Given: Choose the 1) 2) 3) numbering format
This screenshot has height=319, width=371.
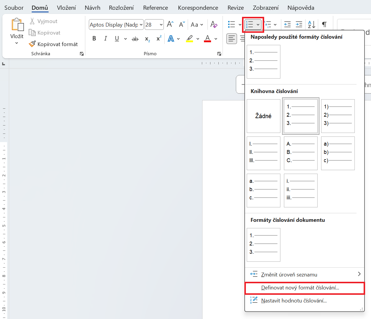Looking at the screenshot, I should click(x=338, y=116).
